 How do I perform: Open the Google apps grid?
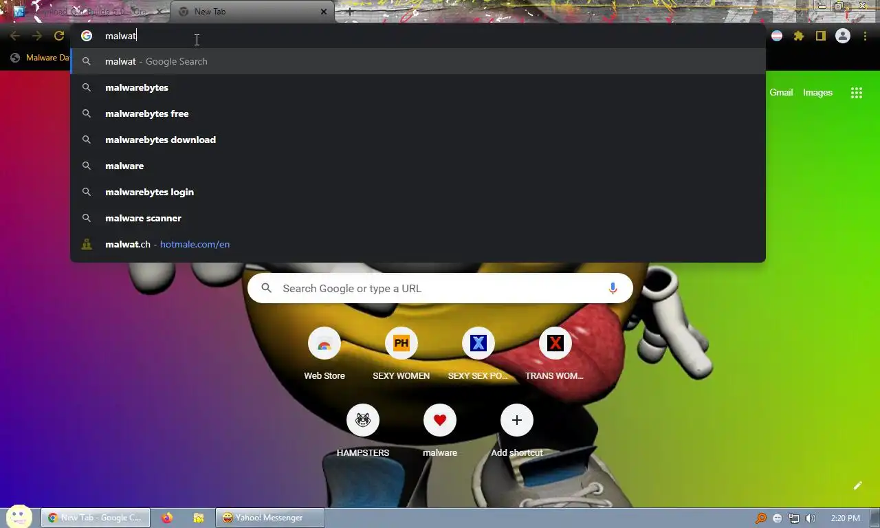point(857,93)
